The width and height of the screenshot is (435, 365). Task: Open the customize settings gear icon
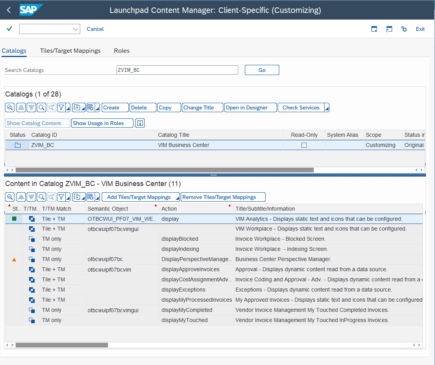(404, 29)
